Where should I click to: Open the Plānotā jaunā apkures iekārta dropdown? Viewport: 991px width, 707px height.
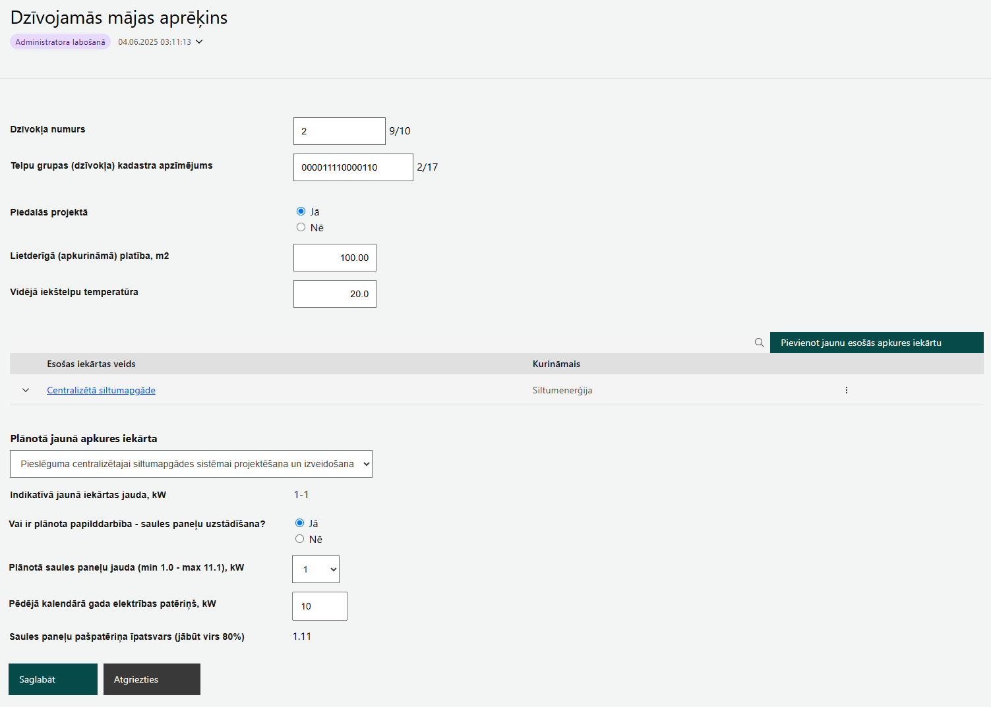point(191,464)
